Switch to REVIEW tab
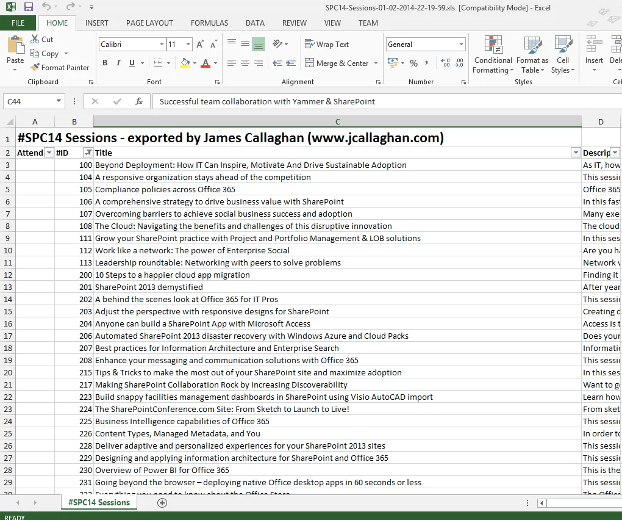Image resolution: width=622 pixels, height=520 pixels. [x=295, y=23]
